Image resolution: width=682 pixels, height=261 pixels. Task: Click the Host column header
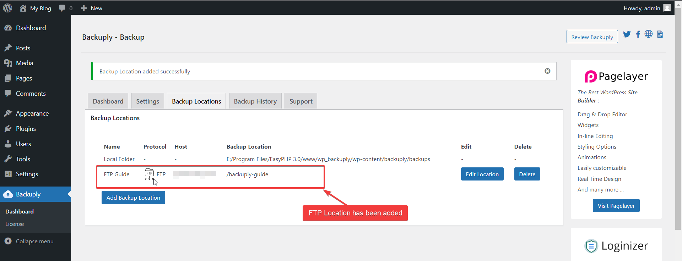[x=181, y=146]
